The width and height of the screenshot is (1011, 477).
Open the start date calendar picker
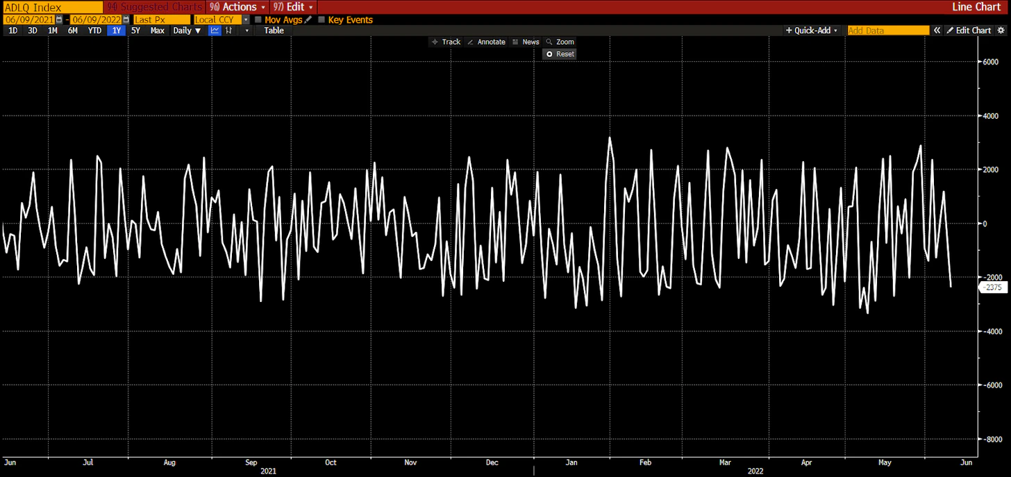58,20
